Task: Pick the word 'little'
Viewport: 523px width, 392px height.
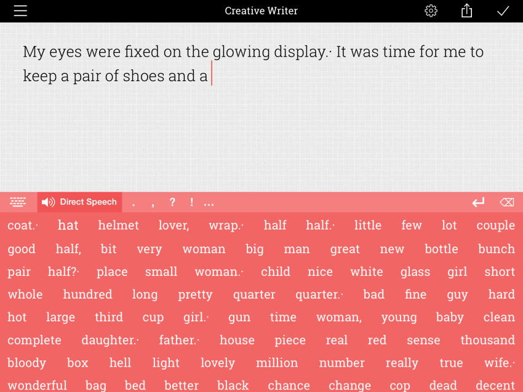Action: click(367, 225)
